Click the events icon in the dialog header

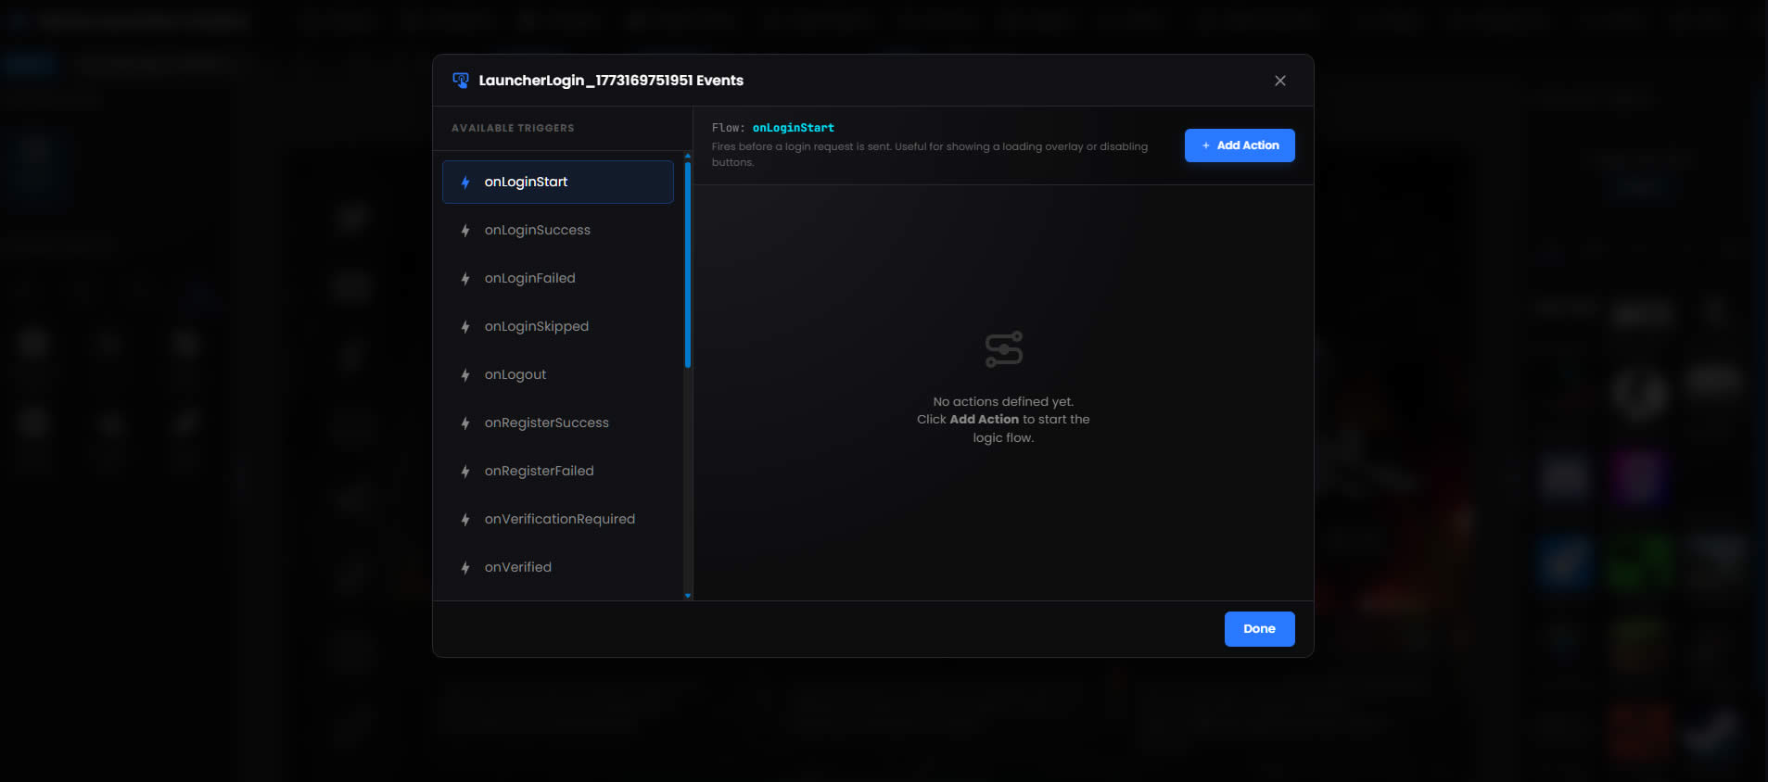[x=460, y=81]
